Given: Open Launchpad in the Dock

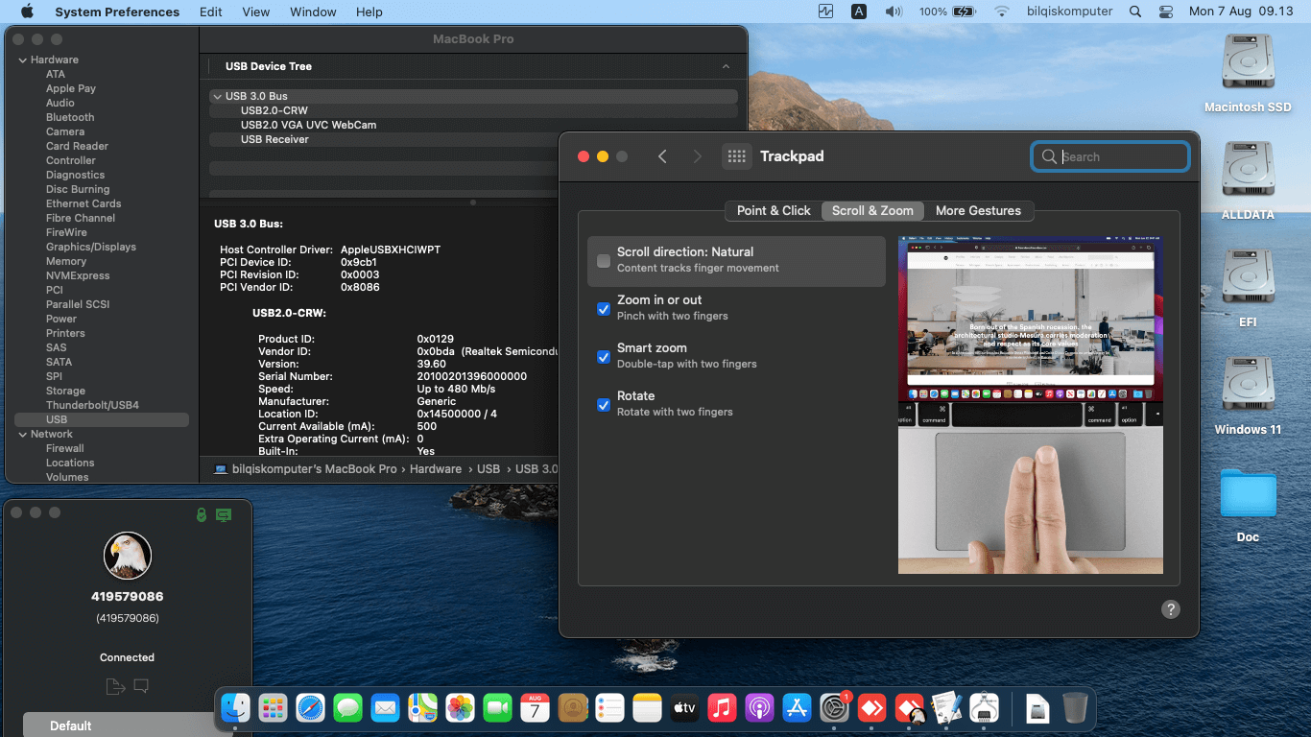Looking at the screenshot, I should 274,708.
